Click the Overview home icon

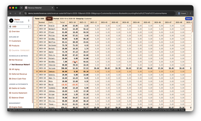tap(10, 31)
